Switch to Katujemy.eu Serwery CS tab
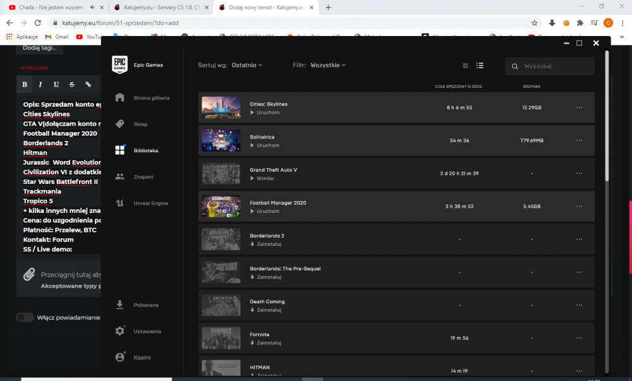This screenshot has width=632, height=381. click(x=161, y=7)
